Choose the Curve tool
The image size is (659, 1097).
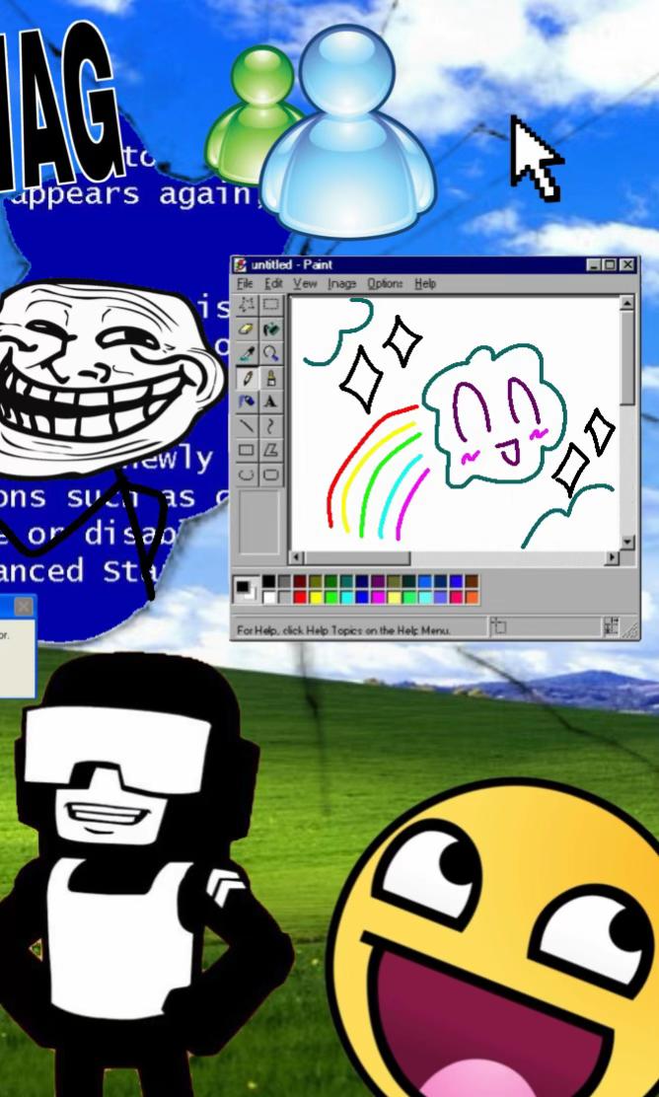(x=270, y=426)
